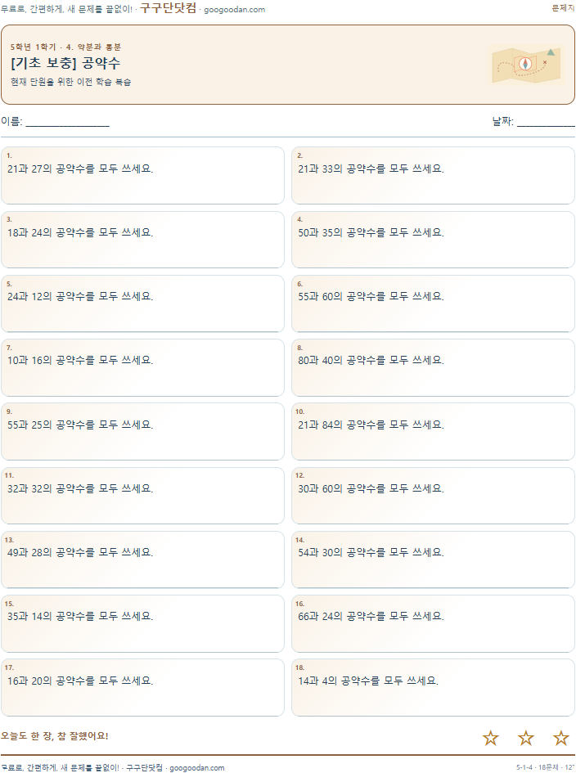Select problem 9: 55과 25의 공약수
This screenshot has width=576, height=773.
coord(142,431)
